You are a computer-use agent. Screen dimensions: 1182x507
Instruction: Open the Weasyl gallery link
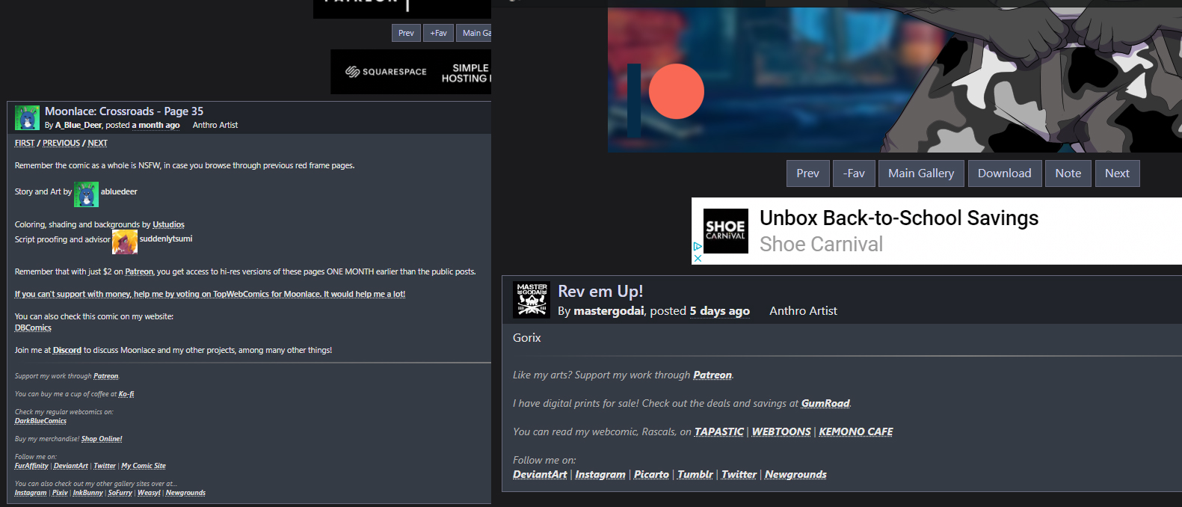[149, 493]
